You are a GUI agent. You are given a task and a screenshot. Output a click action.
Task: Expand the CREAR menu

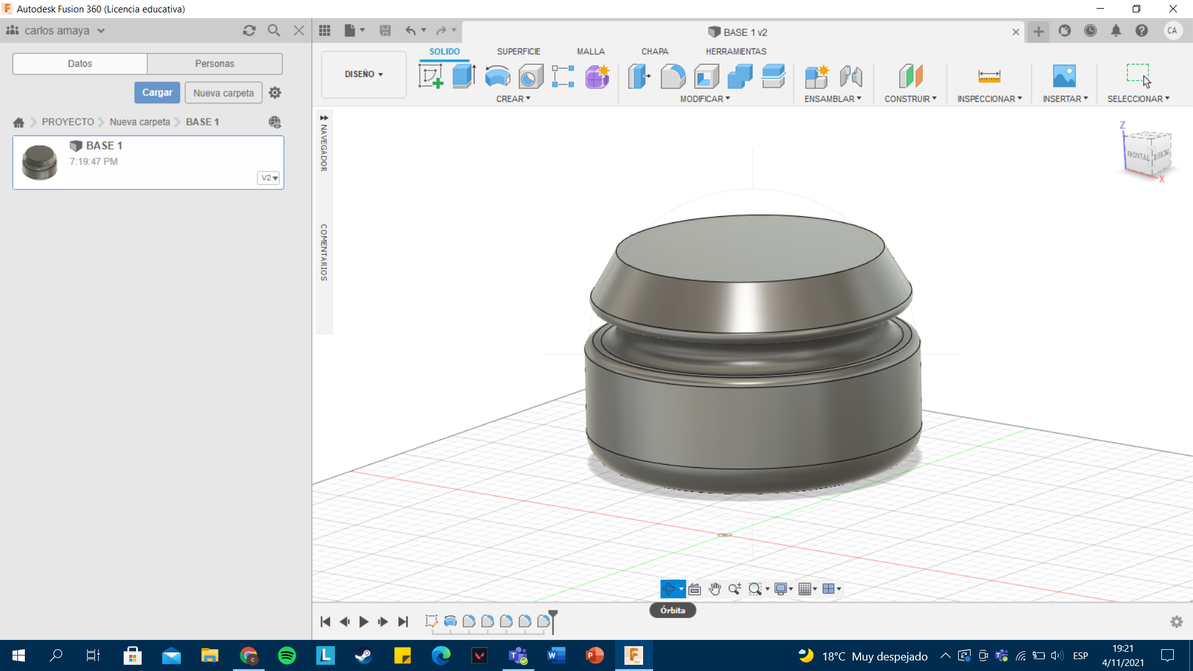click(513, 99)
